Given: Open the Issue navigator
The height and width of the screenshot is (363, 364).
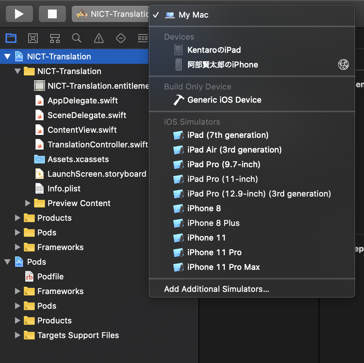Looking at the screenshot, I should click(99, 38).
